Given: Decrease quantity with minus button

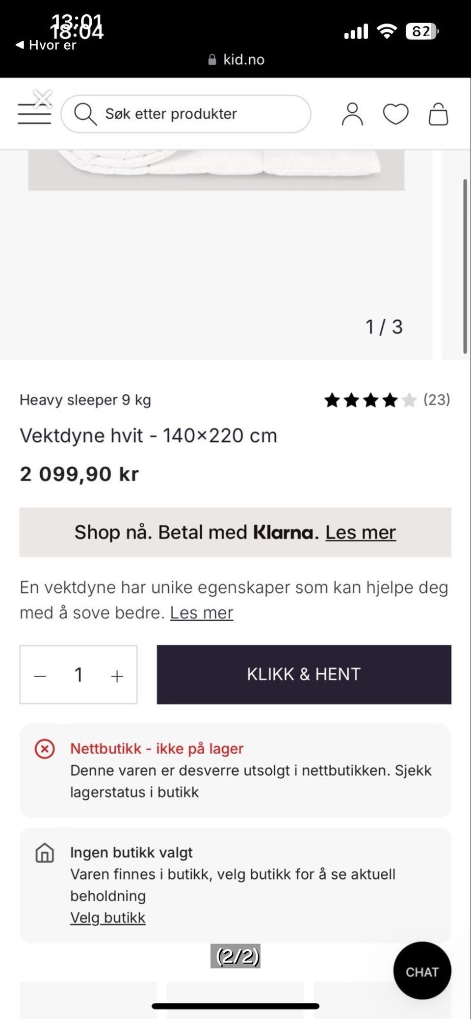Looking at the screenshot, I should point(40,676).
